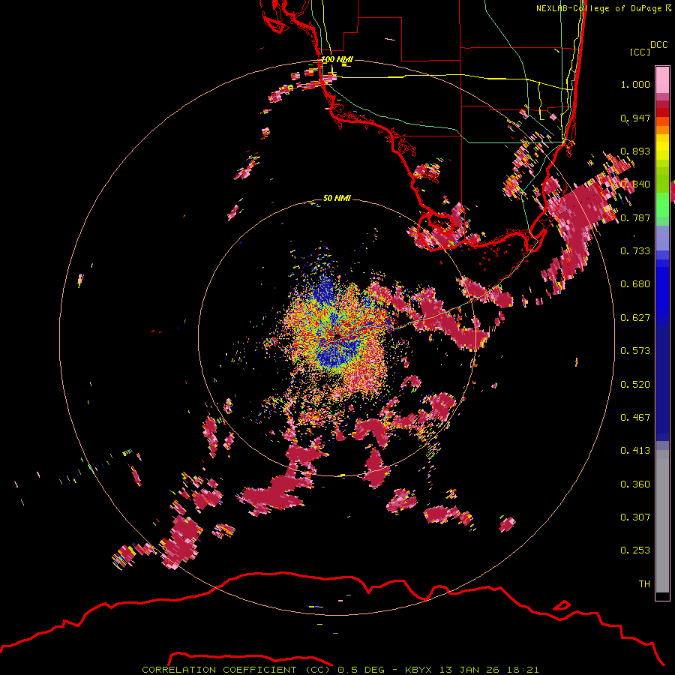Screen dimensions: 675x675
Task: Click the "13 JAN 26" date text
Action: pos(468,670)
